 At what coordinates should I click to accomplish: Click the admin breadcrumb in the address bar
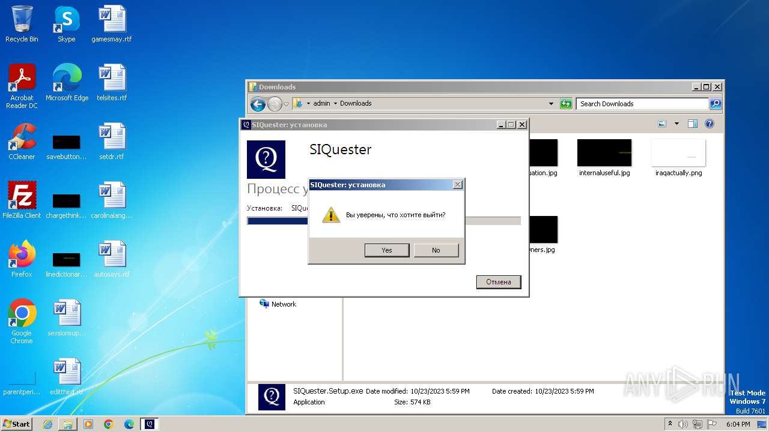[321, 103]
